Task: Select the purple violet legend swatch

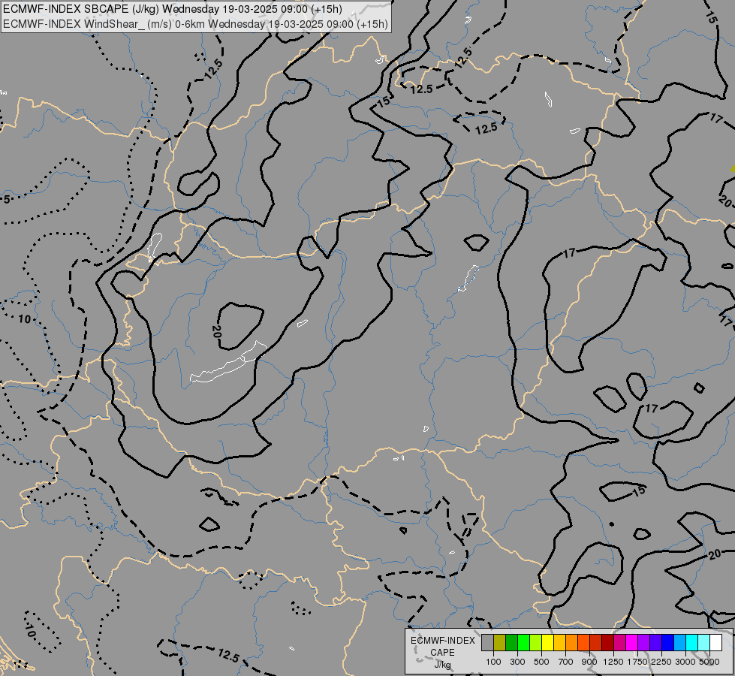Action: pyautogui.click(x=644, y=642)
